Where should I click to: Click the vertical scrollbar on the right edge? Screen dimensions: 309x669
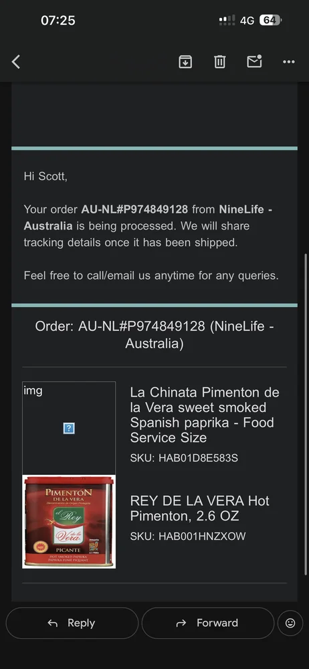[306, 414]
